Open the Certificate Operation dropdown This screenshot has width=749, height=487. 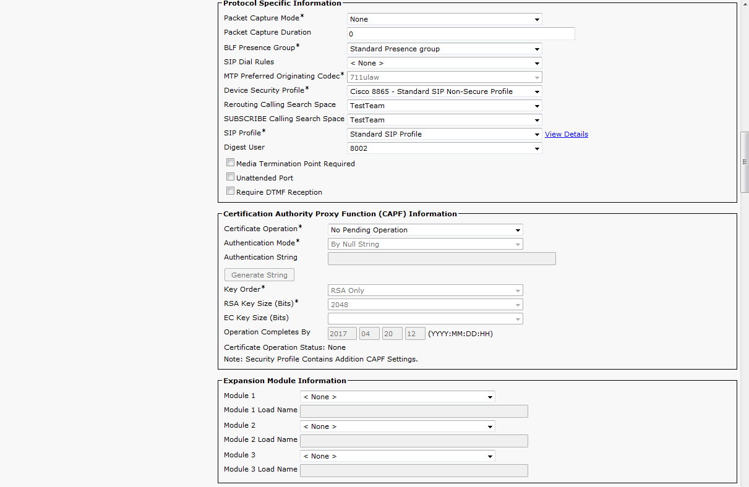point(425,230)
